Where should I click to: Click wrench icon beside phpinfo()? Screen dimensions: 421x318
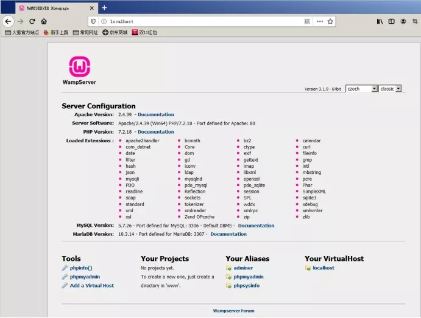coord(65,268)
